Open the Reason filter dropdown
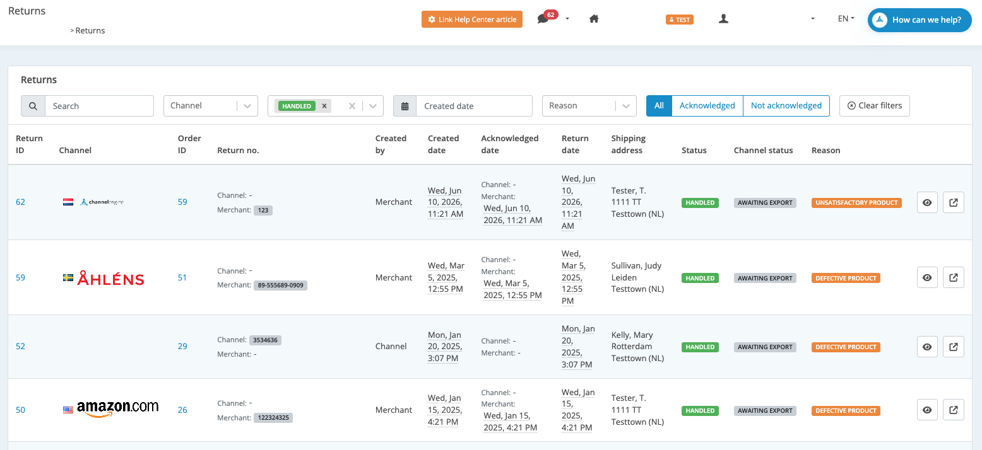 click(x=589, y=106)
